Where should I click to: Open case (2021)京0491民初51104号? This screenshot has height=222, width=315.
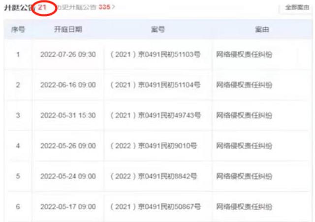coord(156,85)
